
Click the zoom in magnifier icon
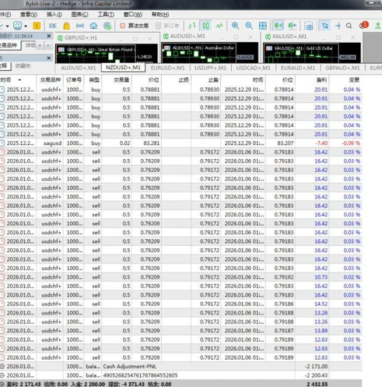pos(235,25)
